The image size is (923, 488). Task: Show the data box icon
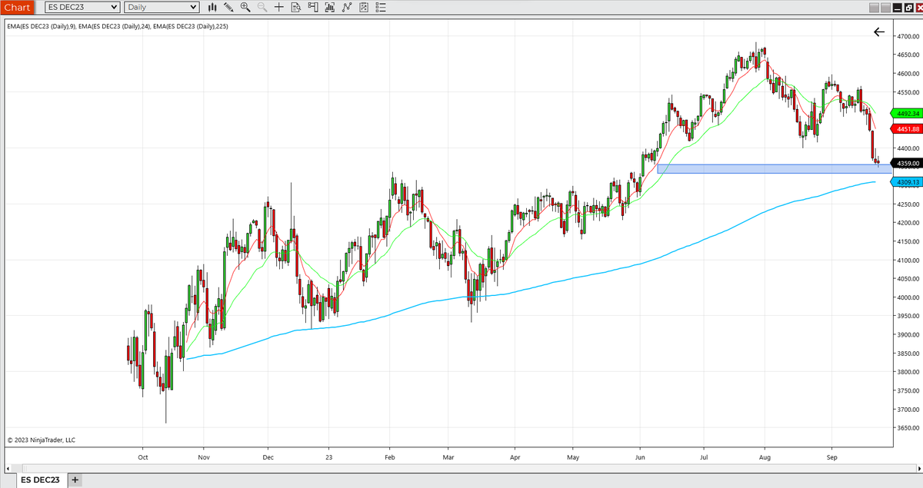tap(295, 8)
